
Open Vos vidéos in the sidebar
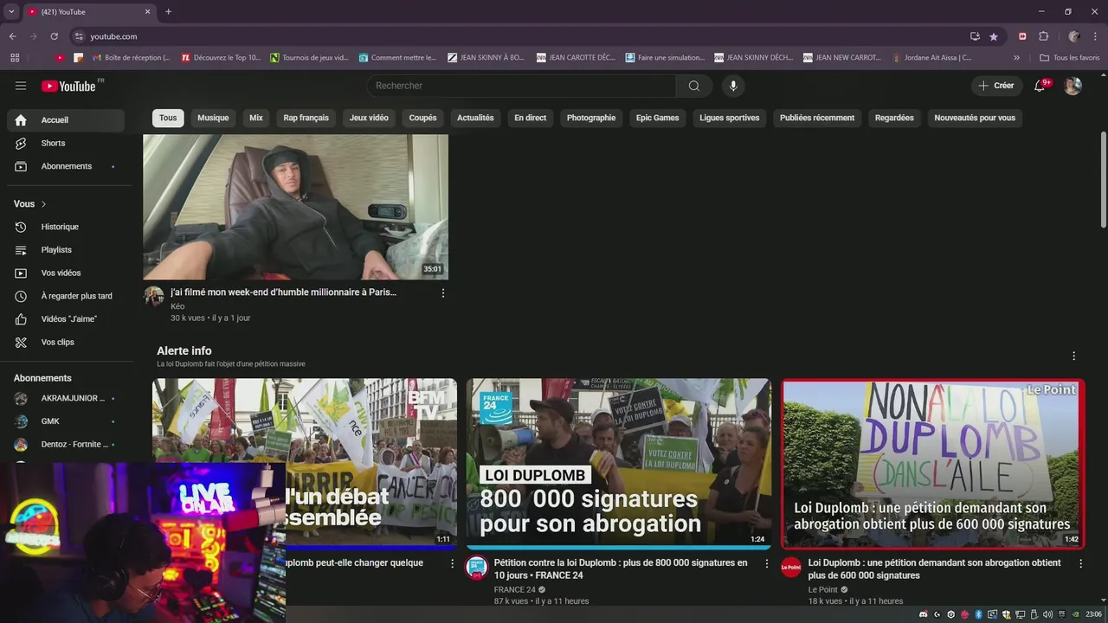(x=66, y=273)
